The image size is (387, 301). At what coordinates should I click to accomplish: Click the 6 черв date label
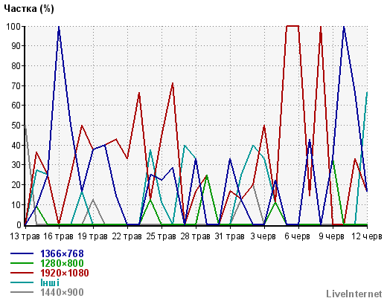297,236
